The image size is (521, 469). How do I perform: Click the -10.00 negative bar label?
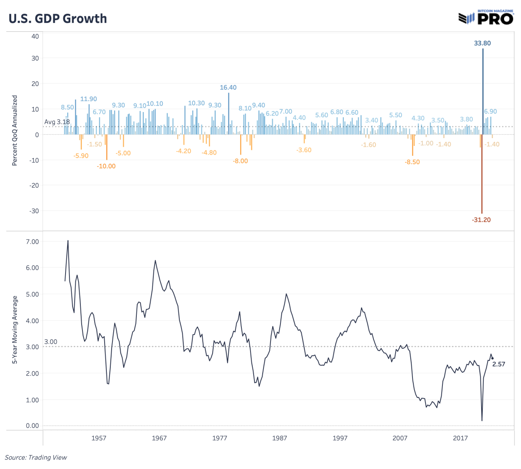pos(106,166)
